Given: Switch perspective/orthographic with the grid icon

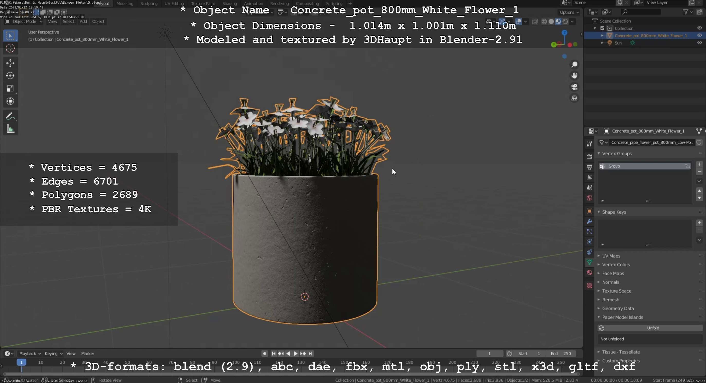Looking at the screenshot, I should 574,98.
